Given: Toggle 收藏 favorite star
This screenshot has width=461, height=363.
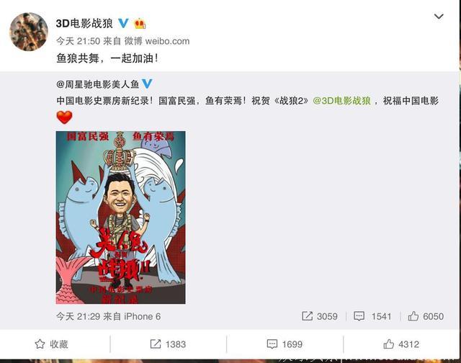Looking at the screenshot, I should tap(51, 344).
